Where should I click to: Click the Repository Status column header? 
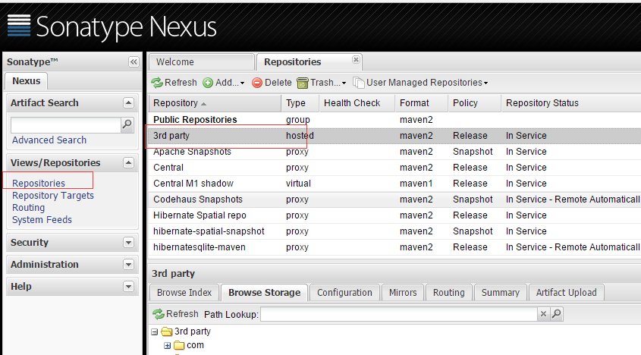click(x=571, y=103)
